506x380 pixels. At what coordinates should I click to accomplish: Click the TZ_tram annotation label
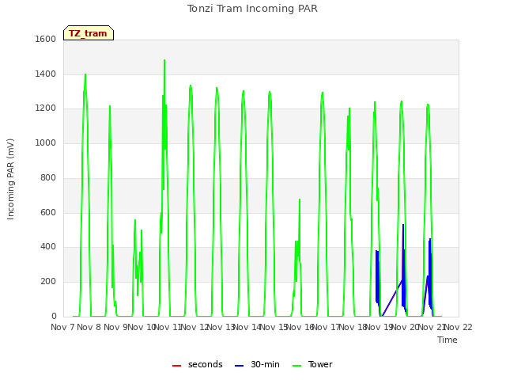[89, 33]
